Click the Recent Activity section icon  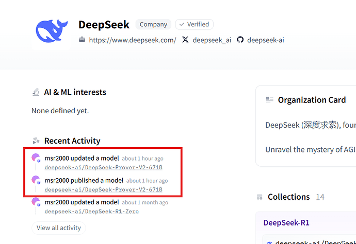click(36, 141)
